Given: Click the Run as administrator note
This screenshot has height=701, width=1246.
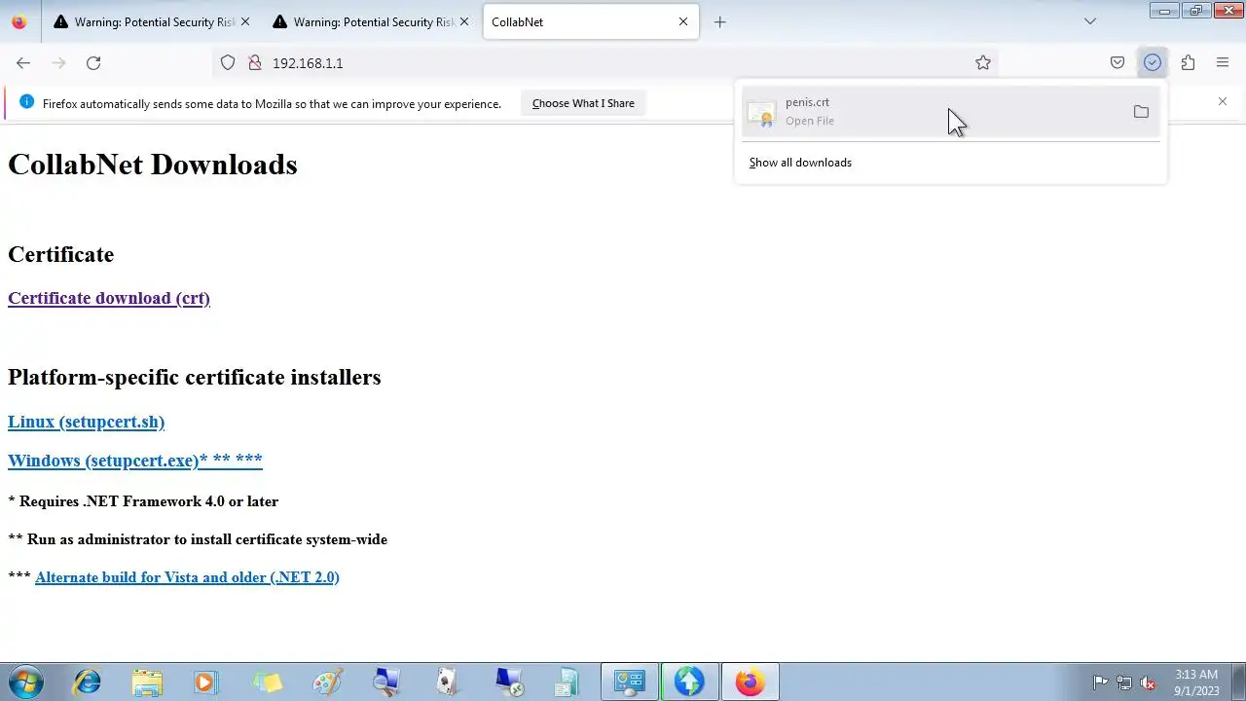Looking at the screenshot, I should click(198, 539).
